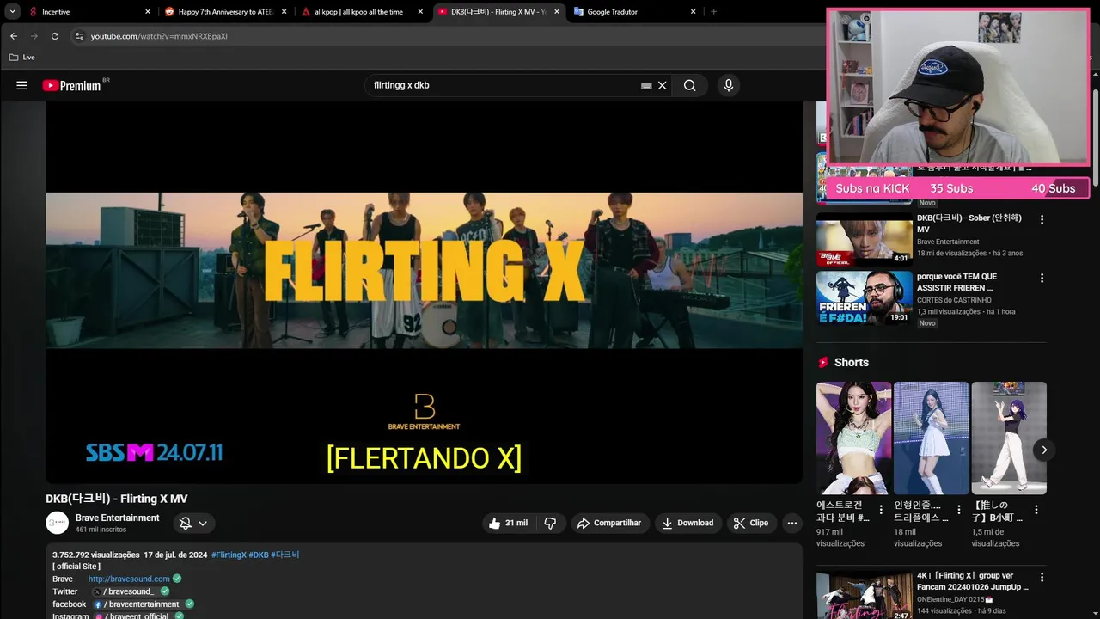This screenshot has height=619, width=1100.
Task: Clear the search box text
Action: 663,85
